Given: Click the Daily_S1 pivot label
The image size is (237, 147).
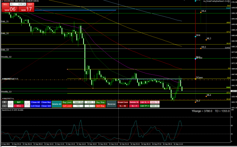Looking at the screenshot, I should click(x=5, y=22).
